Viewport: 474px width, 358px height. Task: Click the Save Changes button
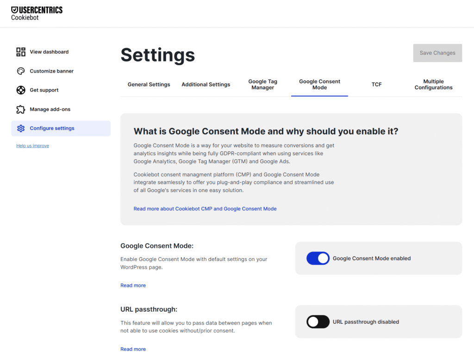click(437, 53)
